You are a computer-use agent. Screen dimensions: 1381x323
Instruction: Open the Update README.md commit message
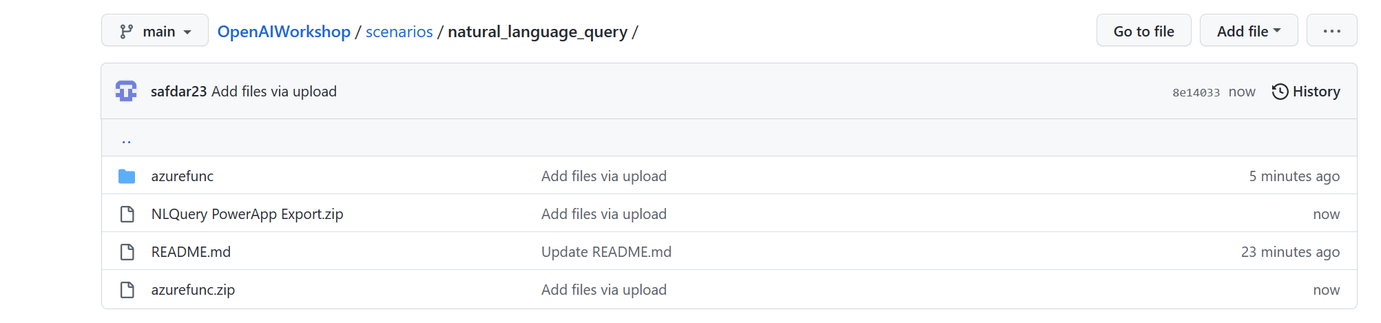606,252
